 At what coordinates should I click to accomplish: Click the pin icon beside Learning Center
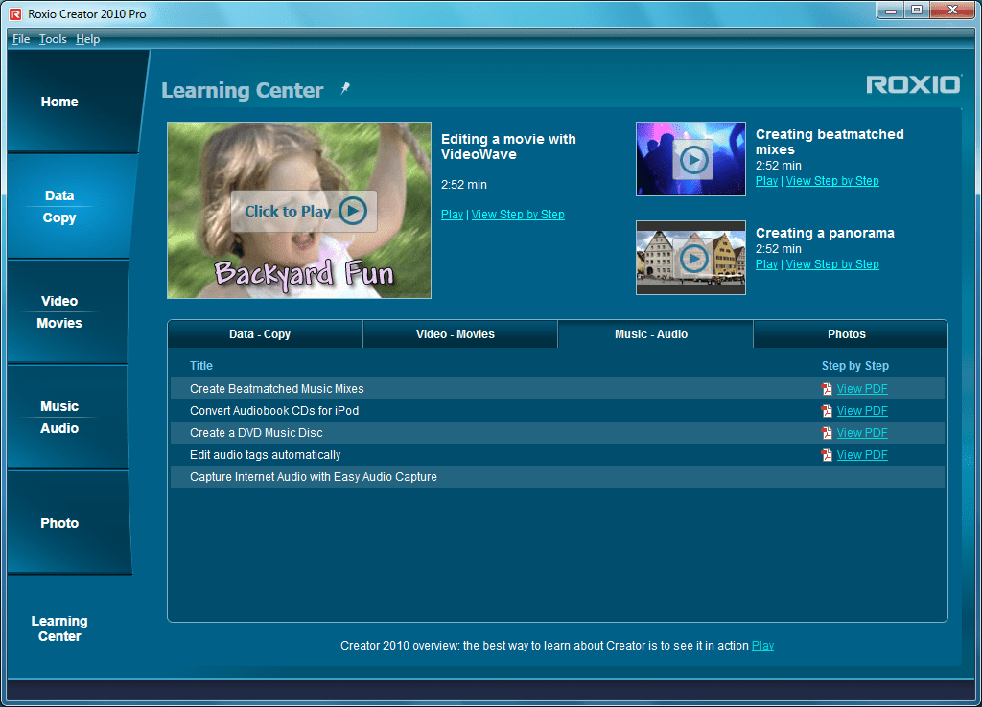(x=345, y=89)
